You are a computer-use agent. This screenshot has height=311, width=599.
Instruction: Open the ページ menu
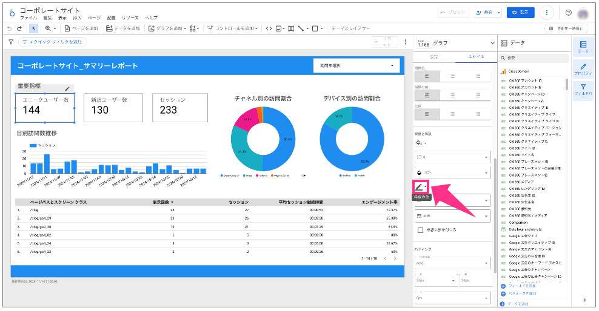pos(95,18)
